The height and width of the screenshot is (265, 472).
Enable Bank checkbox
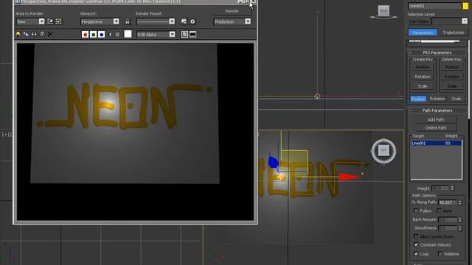tap(440, 211)
